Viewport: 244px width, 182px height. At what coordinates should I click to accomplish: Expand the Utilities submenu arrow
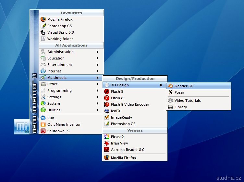tap(97, 110)
